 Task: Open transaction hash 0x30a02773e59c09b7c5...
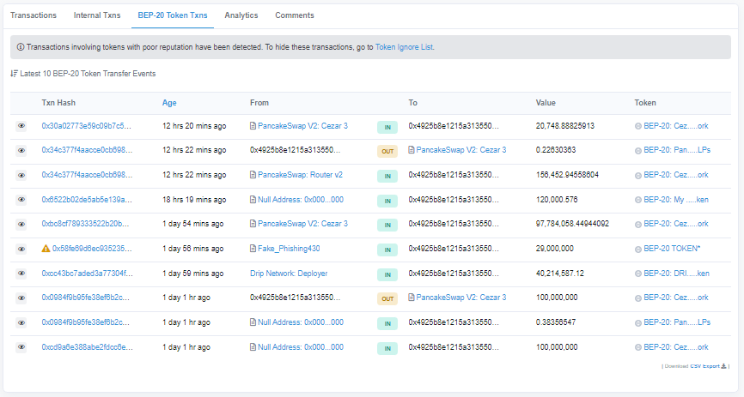tap(87, 126)
